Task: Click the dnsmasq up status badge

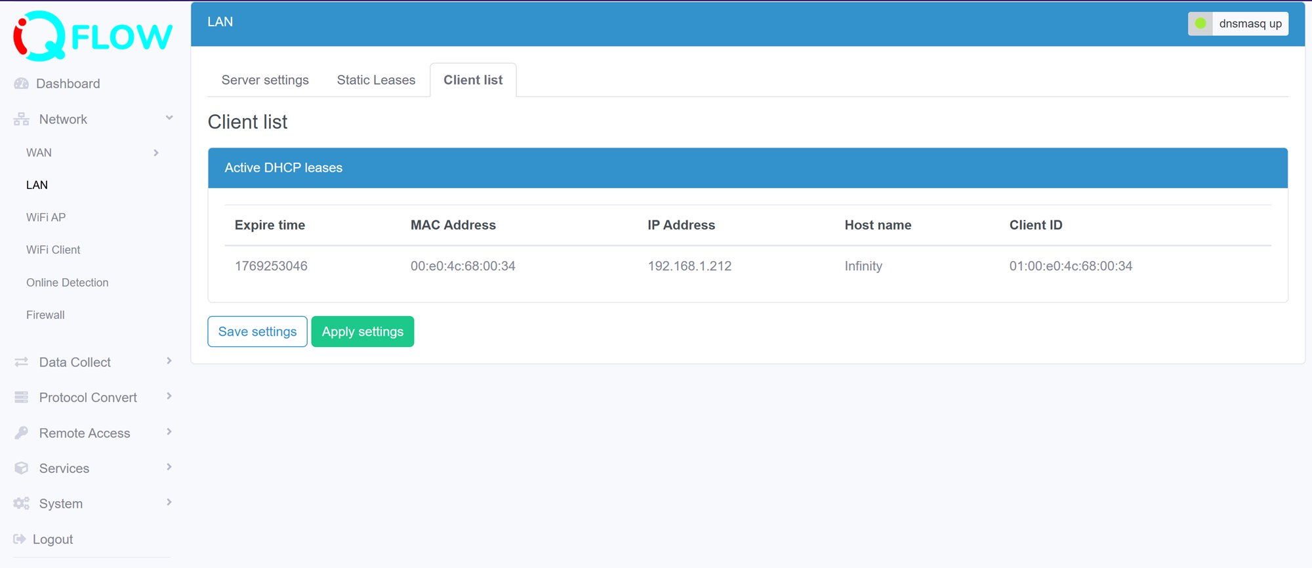Action: [1238, 24]
